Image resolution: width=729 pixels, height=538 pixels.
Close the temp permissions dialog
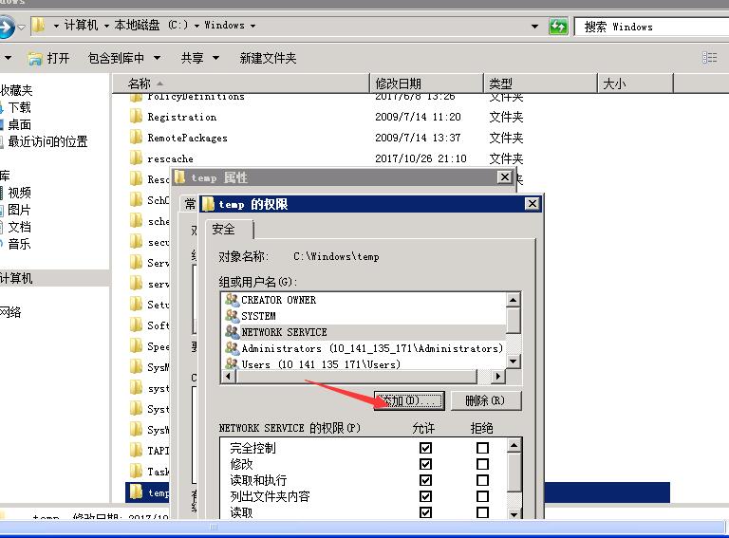(532, 203)
